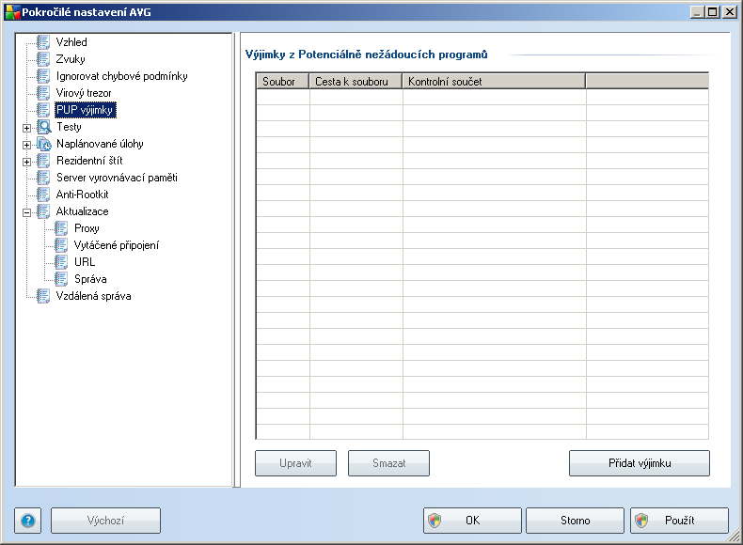Screen dimensions: 743x545
Task: Click the magnifier icon next to Testy
Action: [44, 127]
